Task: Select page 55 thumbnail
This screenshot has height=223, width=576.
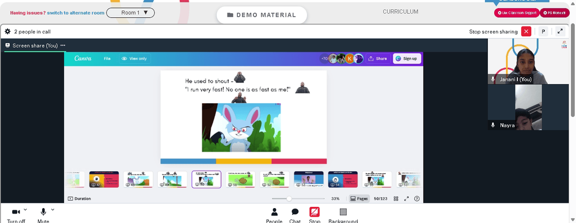Action: coord(377,179)
